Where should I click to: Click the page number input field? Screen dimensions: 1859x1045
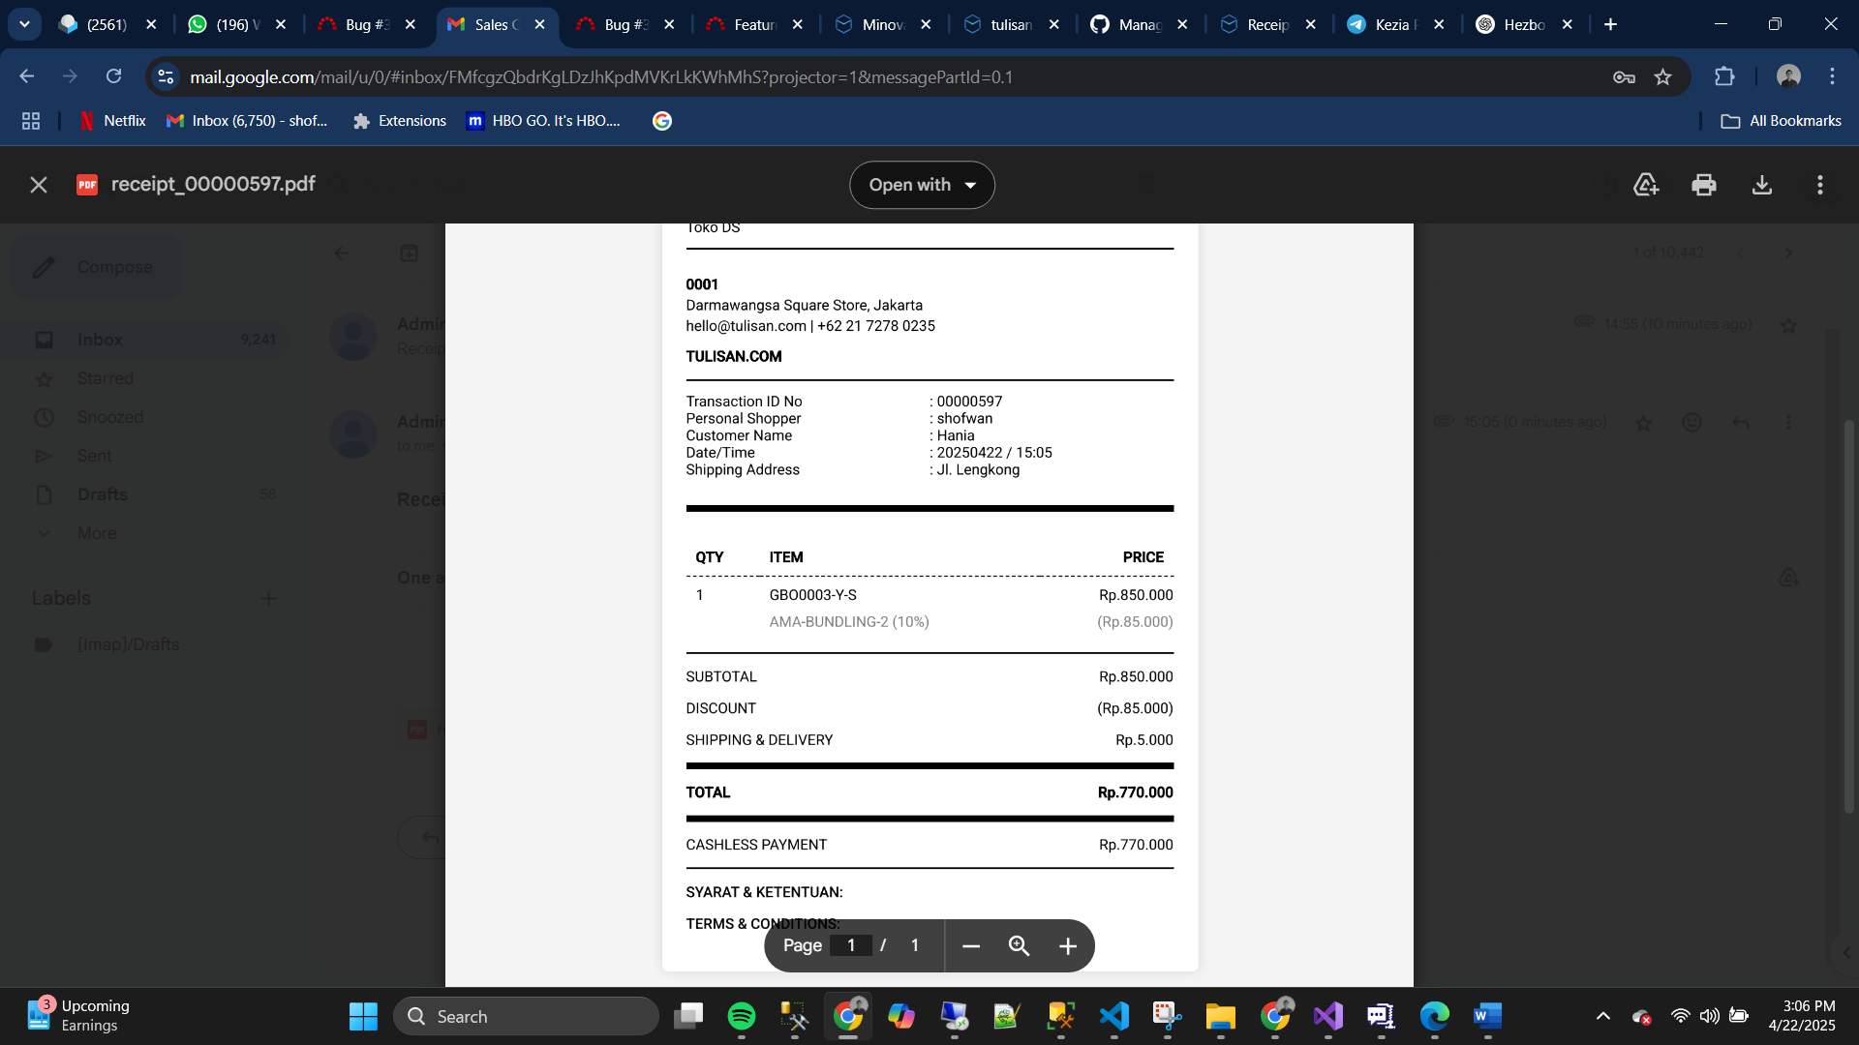click(x=852, y=945)
